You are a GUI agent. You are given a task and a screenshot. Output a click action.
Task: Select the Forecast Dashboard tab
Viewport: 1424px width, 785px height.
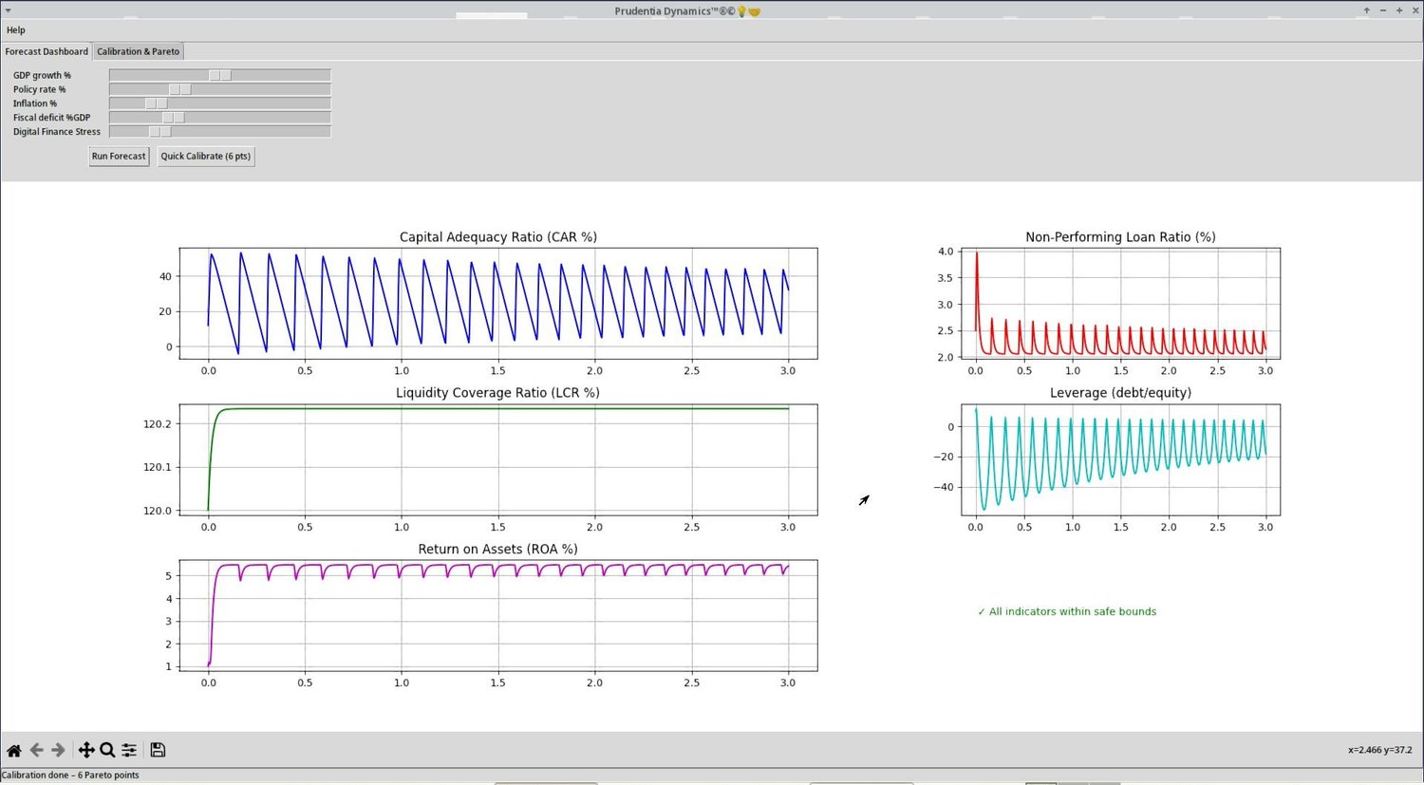click(47, 51)
